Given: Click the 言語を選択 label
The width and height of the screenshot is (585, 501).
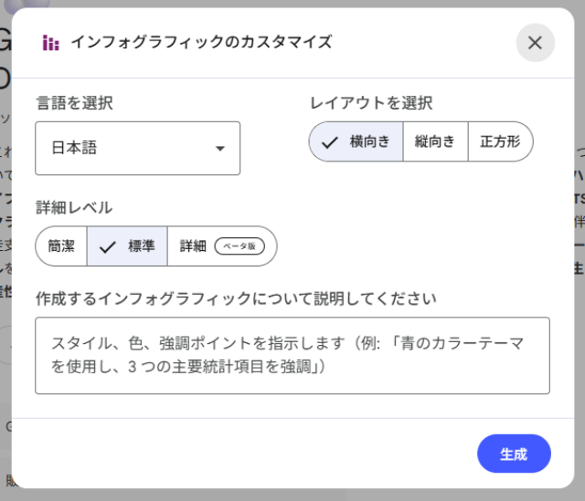Looking at the screenshot, I should tap(74, 103).
